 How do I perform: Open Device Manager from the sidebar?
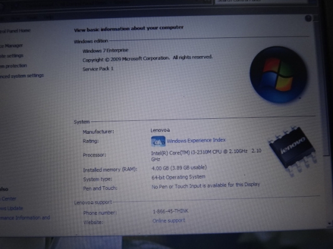(11, 46)
